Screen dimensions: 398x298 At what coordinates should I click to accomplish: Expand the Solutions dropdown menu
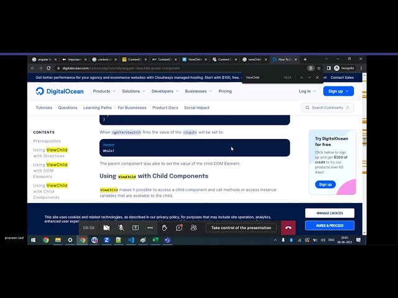(133, 91)
